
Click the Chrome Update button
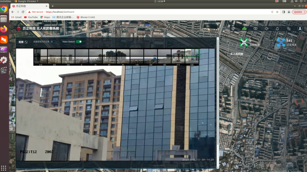point(299,12)
